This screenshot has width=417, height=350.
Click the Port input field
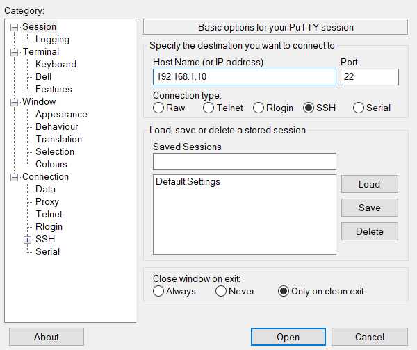tap(370, 77)
